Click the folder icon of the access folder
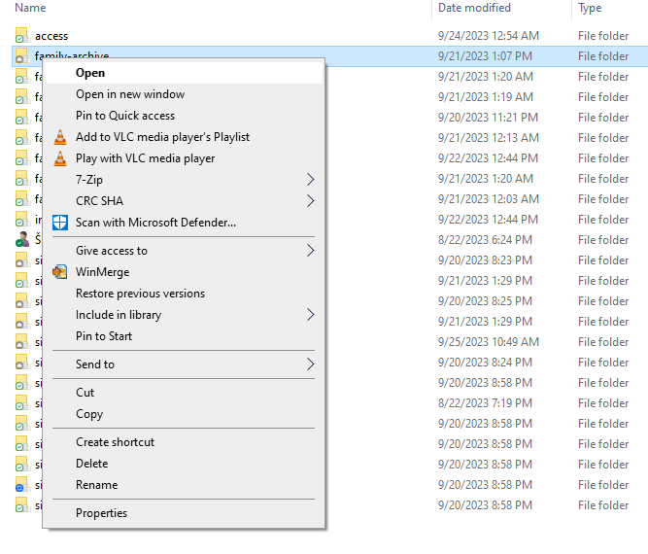 pos(21,36)
